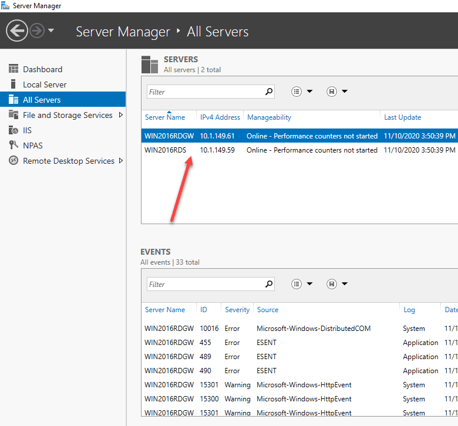Select the WIN2016RDS server row
Screen dimensions: 458x426
point(166,150)
